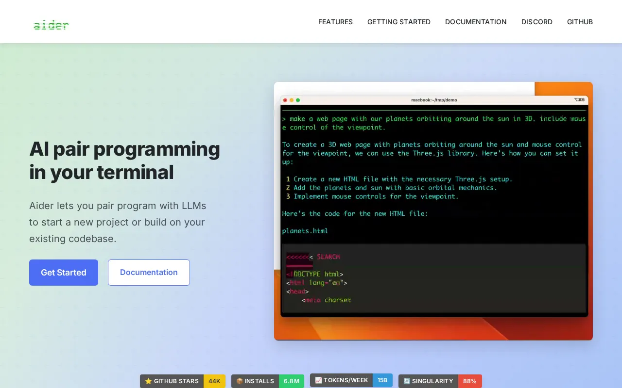The width and height of the screenshot is (622, 388).
Task: Open the GitHub nav link
Action: click(580, 22)
